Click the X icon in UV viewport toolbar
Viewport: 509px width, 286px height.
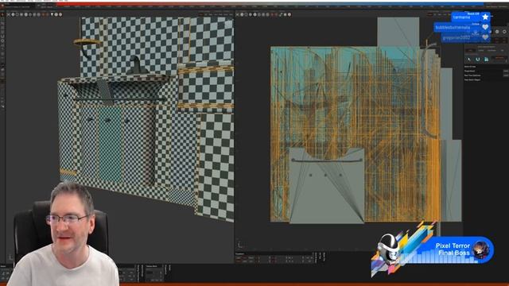237,14
